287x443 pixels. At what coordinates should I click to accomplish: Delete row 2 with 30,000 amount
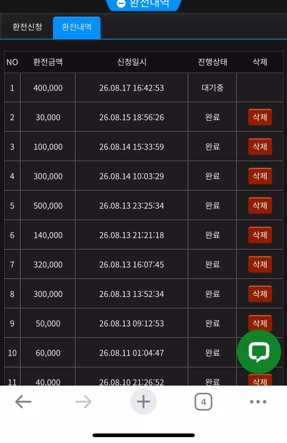[x=260, y=117]
